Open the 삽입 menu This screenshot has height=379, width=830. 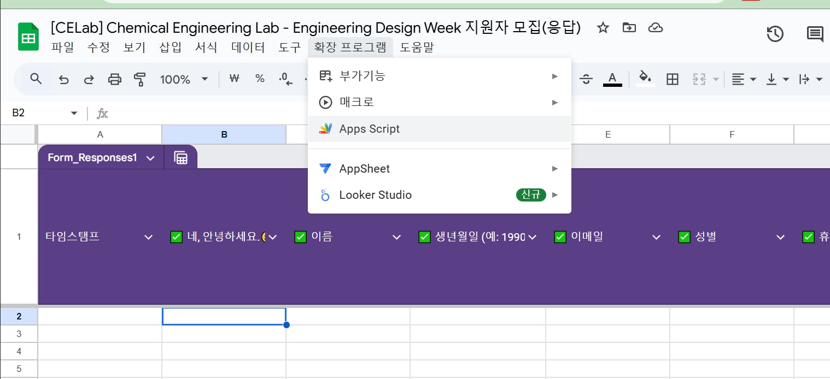tap(171, 48)
